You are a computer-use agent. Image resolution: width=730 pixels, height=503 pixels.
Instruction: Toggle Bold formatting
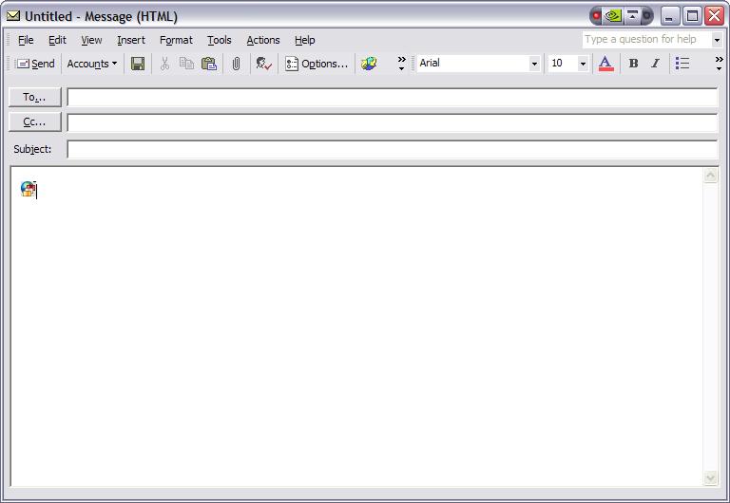(633, 64)
